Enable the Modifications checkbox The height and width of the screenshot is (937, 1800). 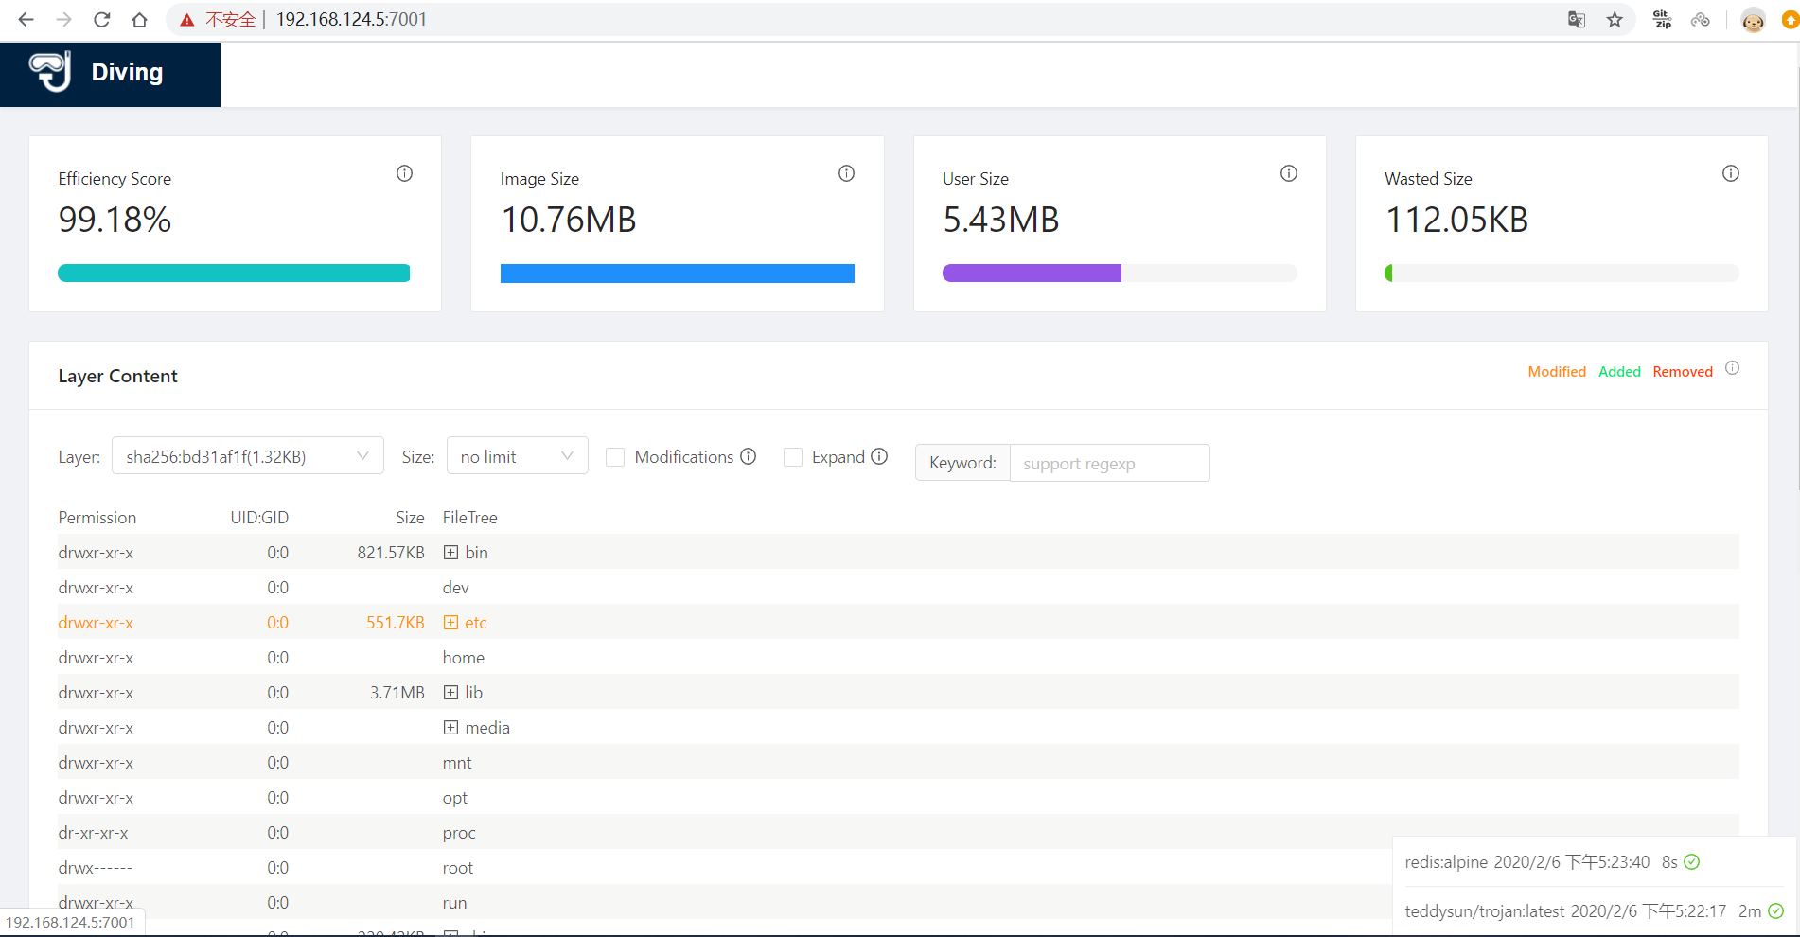coord(615,457)
